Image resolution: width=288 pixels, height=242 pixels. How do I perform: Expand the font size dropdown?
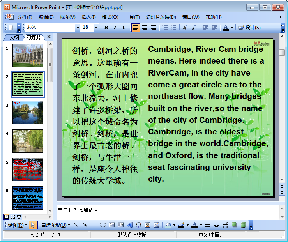click(97, 28)
